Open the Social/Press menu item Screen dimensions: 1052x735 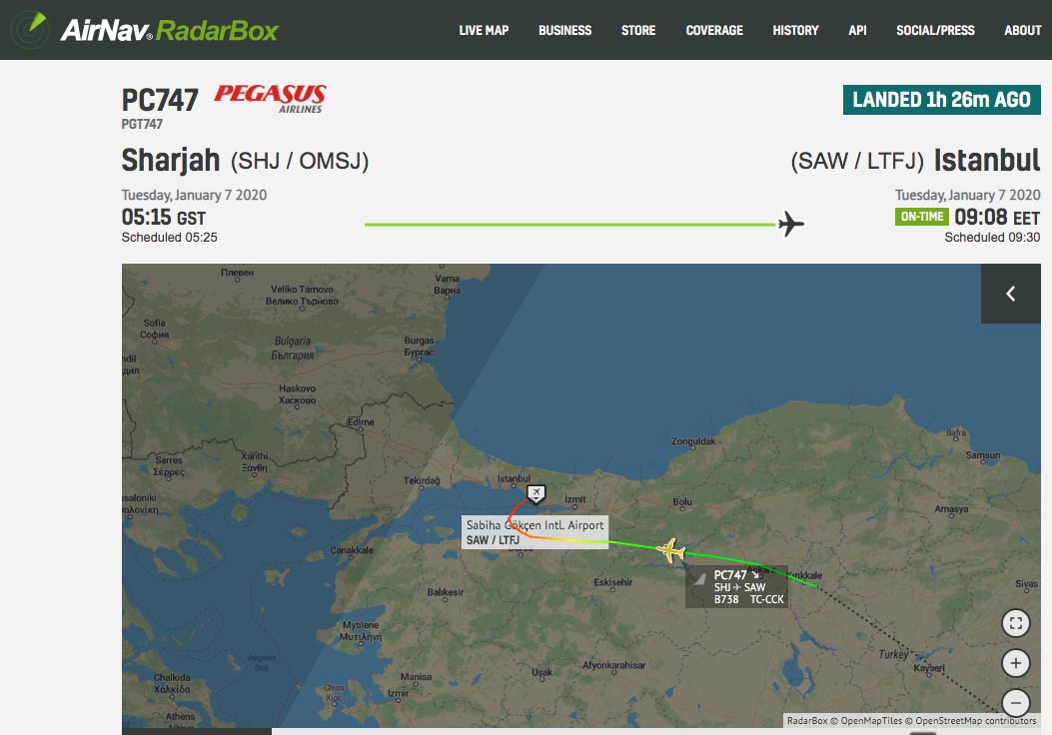point(935,30)
